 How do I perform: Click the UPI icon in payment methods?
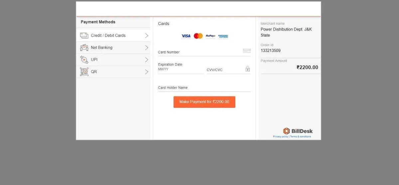pyautogui.click(x=84, y=60)
